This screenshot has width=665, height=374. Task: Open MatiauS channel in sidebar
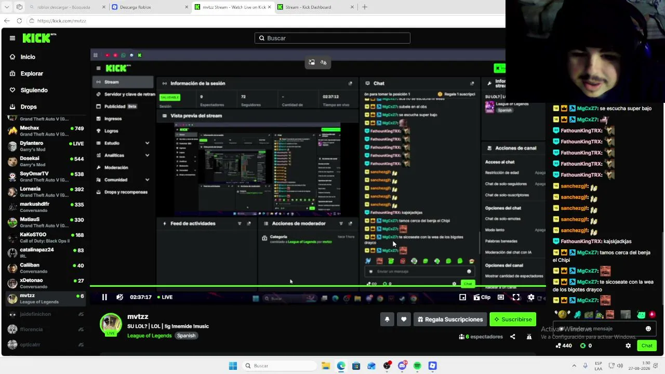[46, 222]
